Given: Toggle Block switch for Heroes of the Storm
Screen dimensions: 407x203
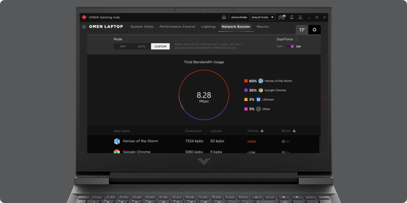Looking at the screenshot, I should point(285,141).
